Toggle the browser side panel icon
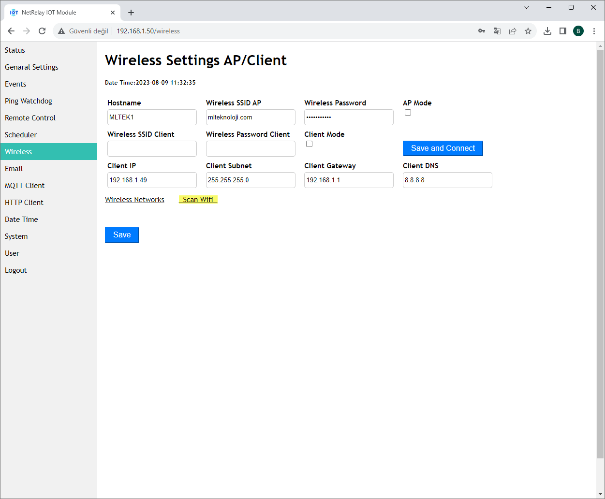The image size is (605, 499). [562, 31]
